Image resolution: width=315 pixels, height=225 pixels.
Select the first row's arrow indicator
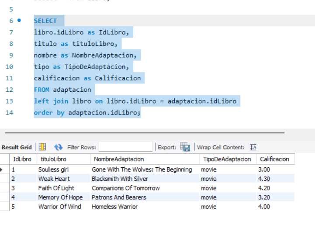[x=2, y=170]
